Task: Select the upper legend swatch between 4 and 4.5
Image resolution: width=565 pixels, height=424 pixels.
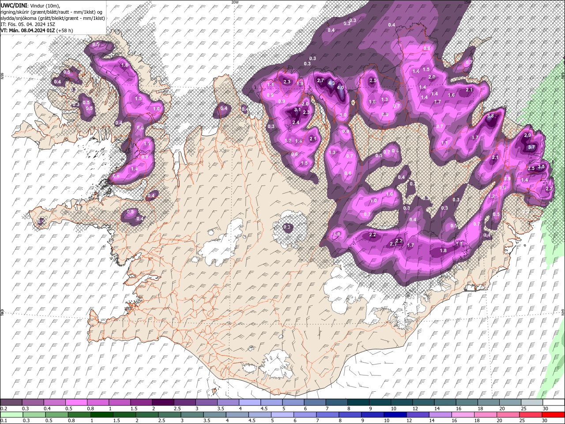Action: [249, 402]
